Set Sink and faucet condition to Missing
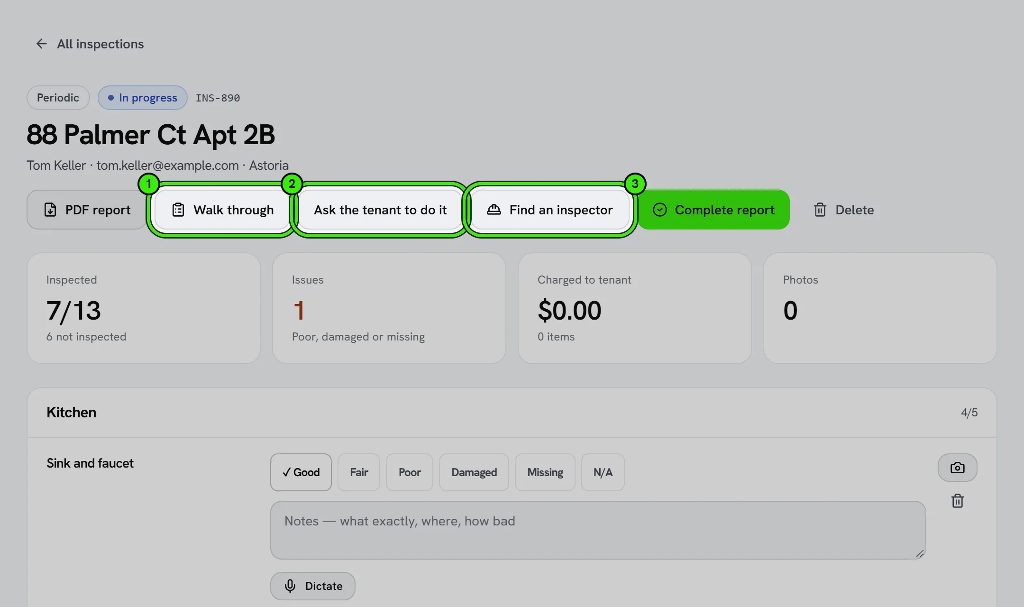Viewport: 1024px width, 607px height. 545,472
